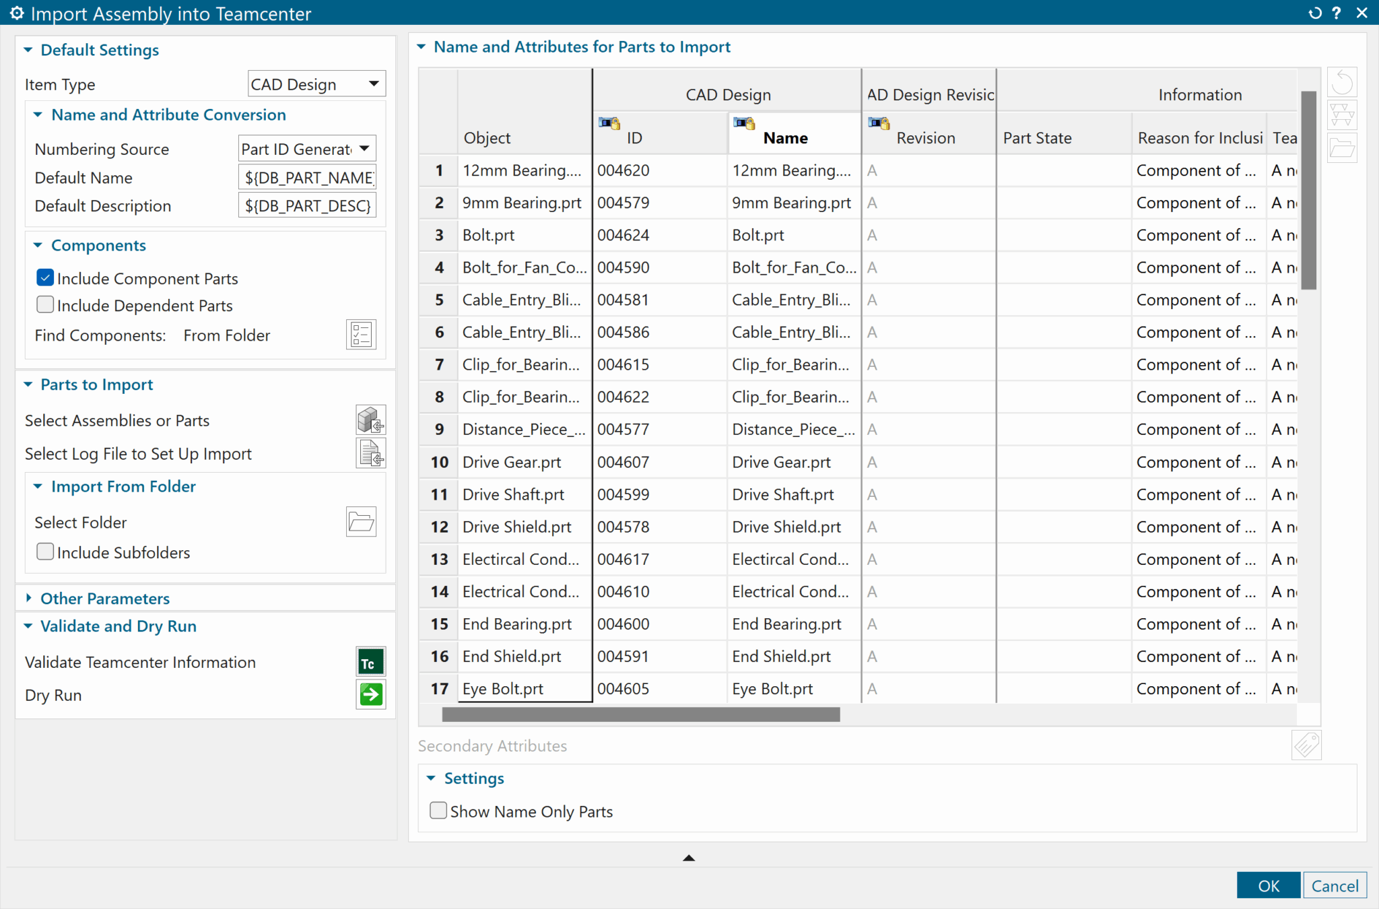Screen dimensions: 1379x909
Task: Open the Select Assemblies or Parts picker
Action: click(370, 419)
